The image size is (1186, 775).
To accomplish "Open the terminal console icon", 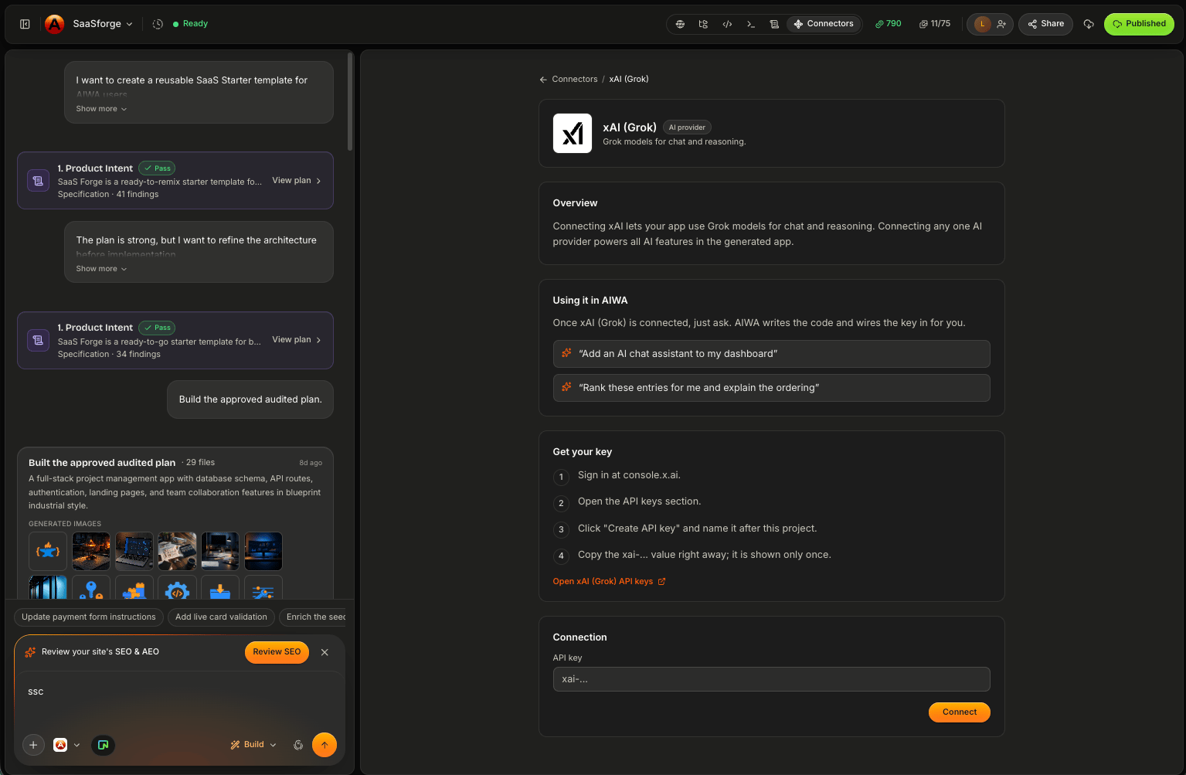I will tap(750, 24).
